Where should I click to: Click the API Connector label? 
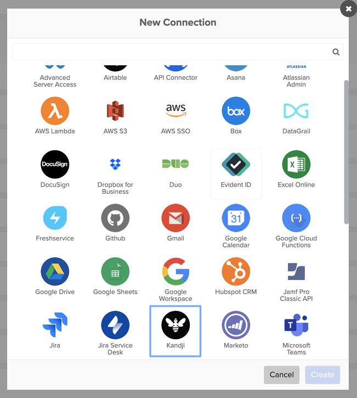(175, 77)
